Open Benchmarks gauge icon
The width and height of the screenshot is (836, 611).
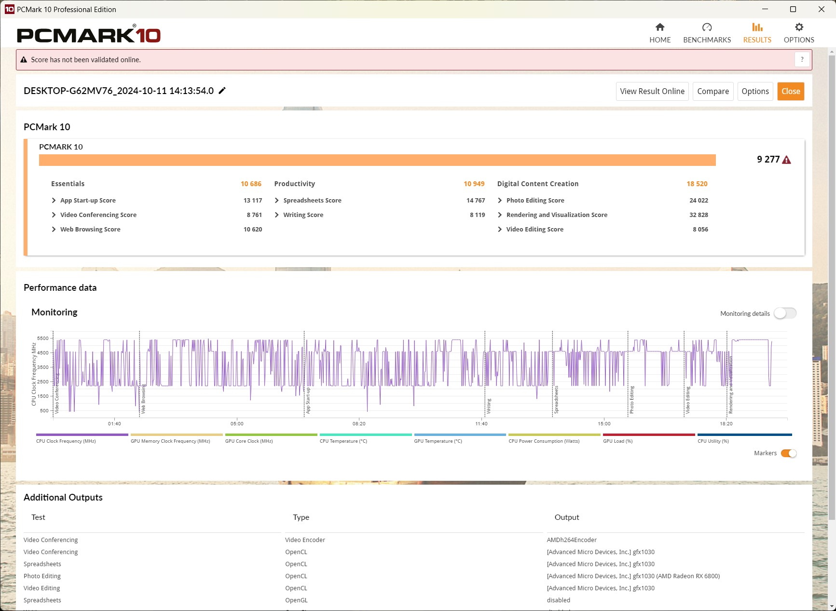pos(707,27)
